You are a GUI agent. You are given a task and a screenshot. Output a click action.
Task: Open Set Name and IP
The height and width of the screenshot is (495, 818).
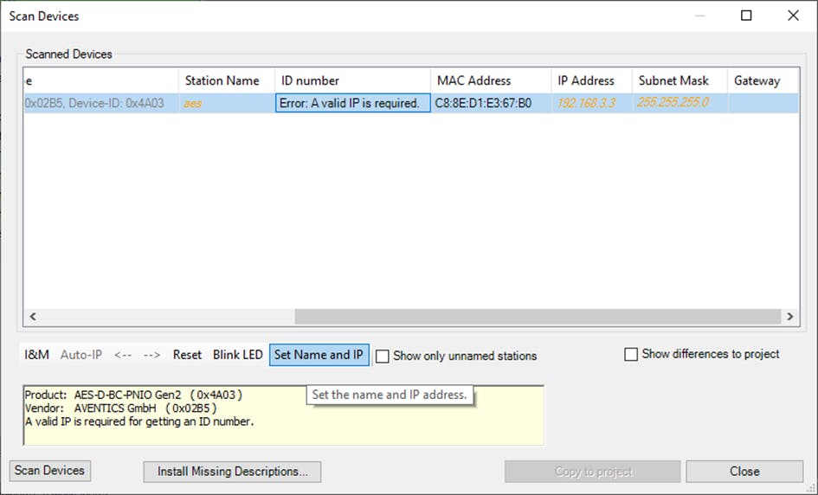[319, 355]
